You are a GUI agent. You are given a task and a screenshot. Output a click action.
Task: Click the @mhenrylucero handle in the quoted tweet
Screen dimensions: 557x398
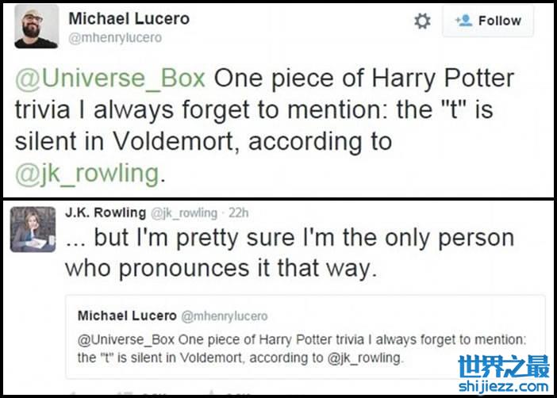[225, 316]
